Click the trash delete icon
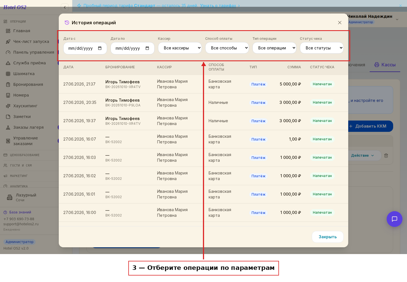The width and height of the screenshot is (407, 282). [386, 156]
